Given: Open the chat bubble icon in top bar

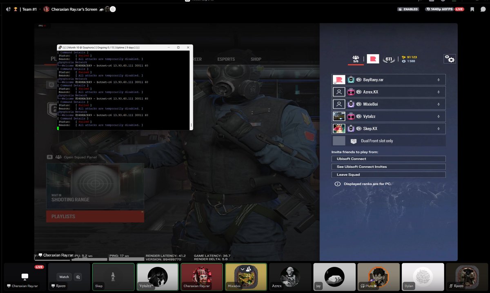Looking at the screenshot, I should (x=483, y=9).
